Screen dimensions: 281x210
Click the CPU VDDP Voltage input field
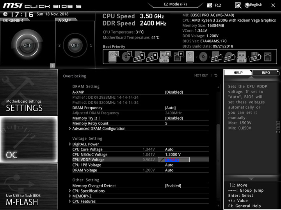pos(174,160)
